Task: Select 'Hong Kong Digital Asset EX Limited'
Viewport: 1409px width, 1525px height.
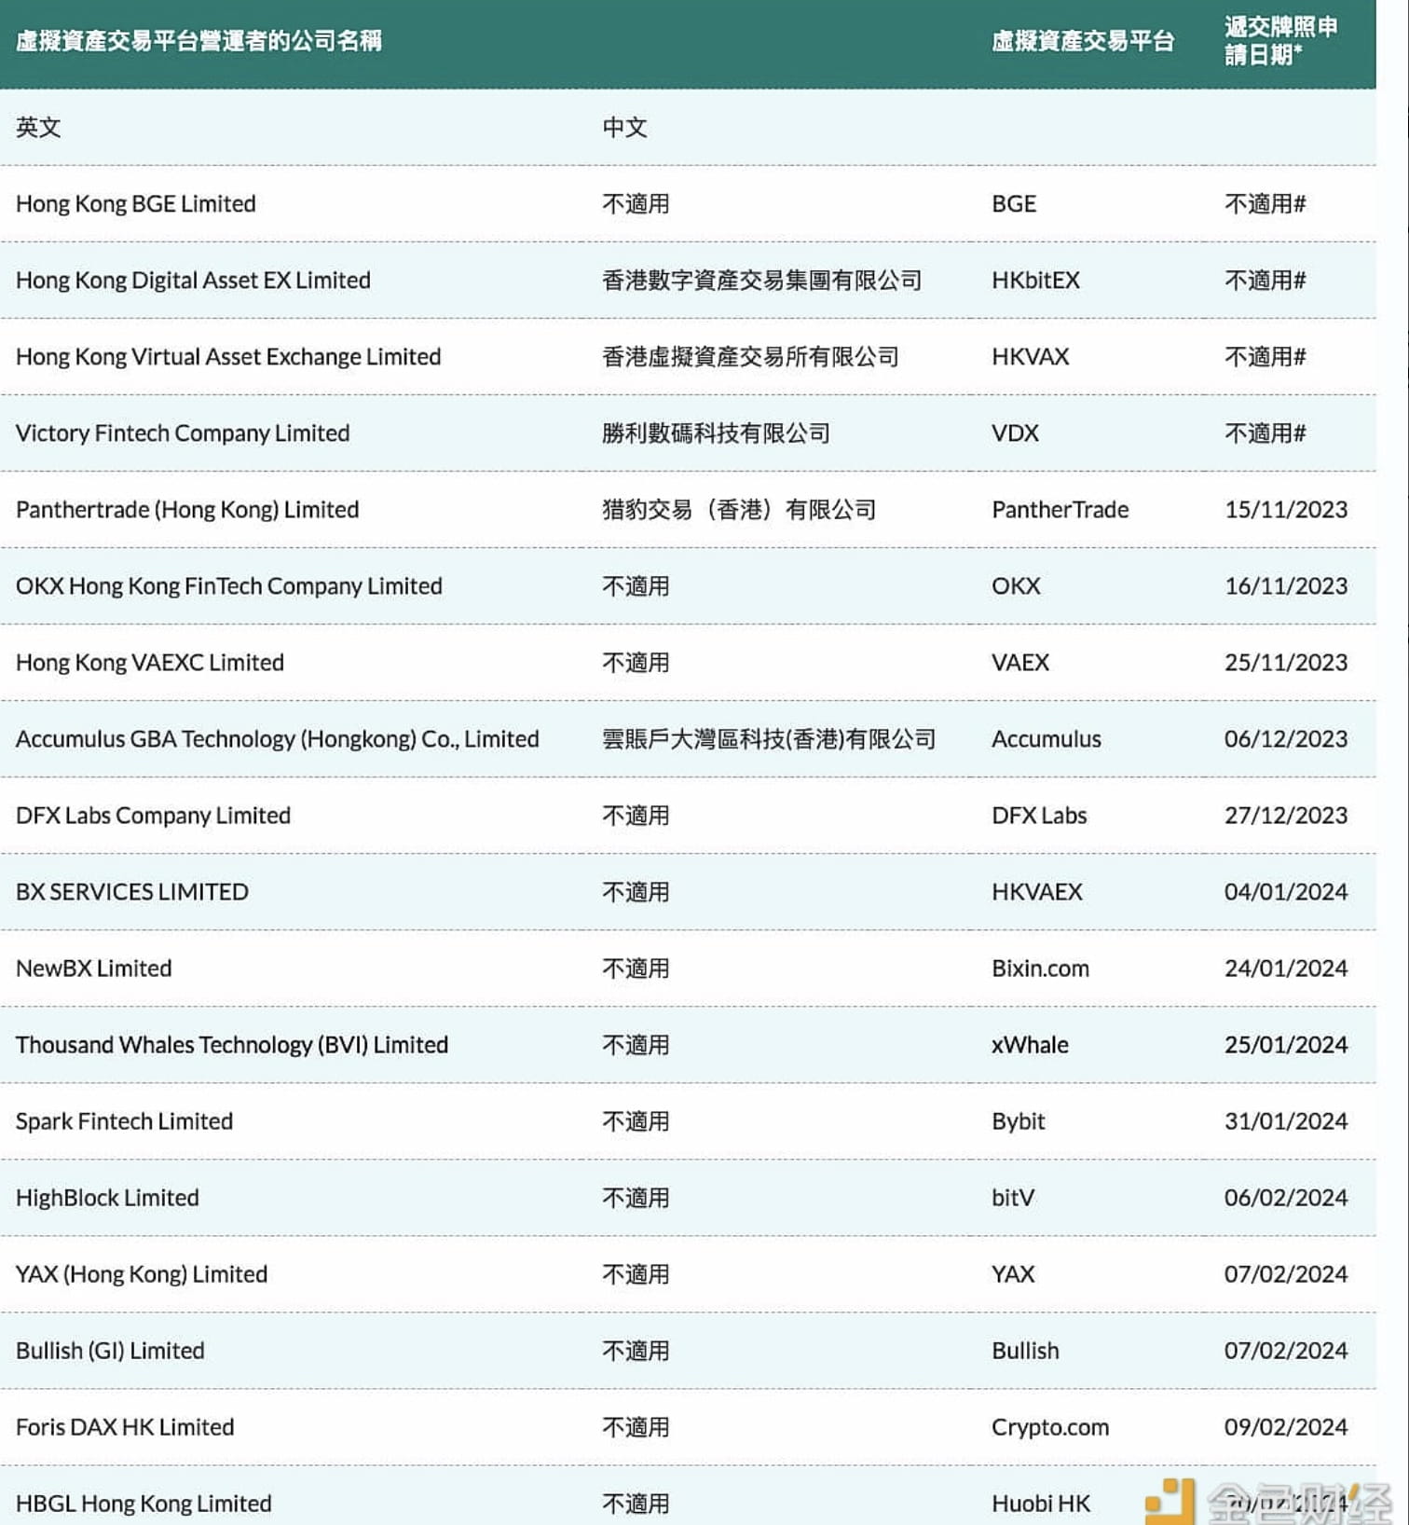Action: coord(193,281)
